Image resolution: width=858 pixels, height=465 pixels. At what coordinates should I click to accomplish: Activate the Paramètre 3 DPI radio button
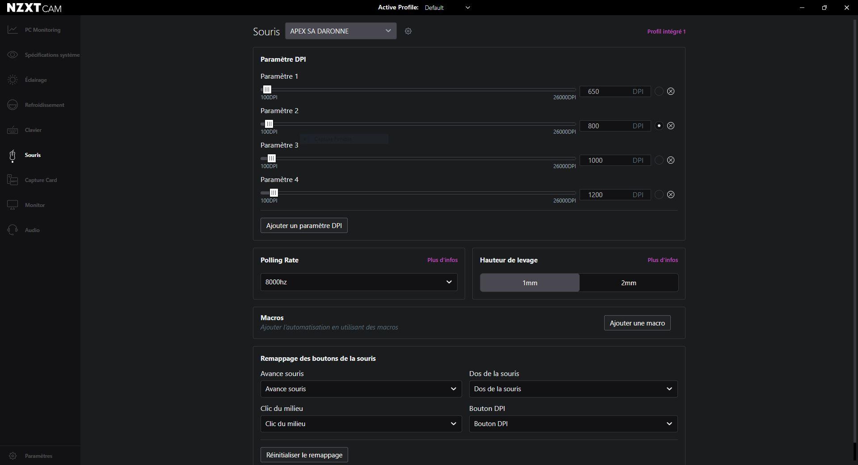point(659,161)
